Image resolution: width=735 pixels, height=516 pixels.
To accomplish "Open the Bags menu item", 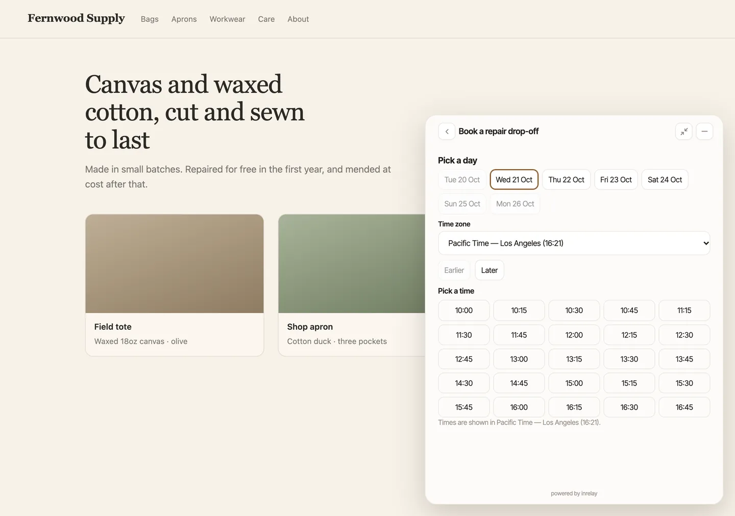I will pyautogui.click(x=150, y=19).
